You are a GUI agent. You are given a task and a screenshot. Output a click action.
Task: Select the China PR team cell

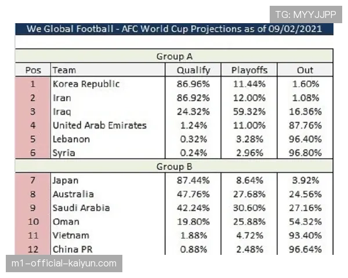[x=72, y=250]
